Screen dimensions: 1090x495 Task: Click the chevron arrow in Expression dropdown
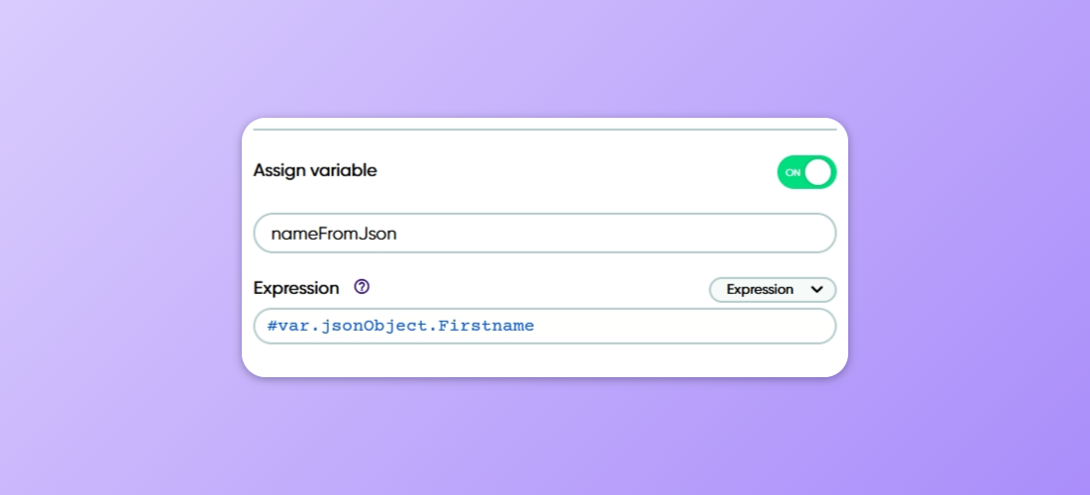[817, 290]
